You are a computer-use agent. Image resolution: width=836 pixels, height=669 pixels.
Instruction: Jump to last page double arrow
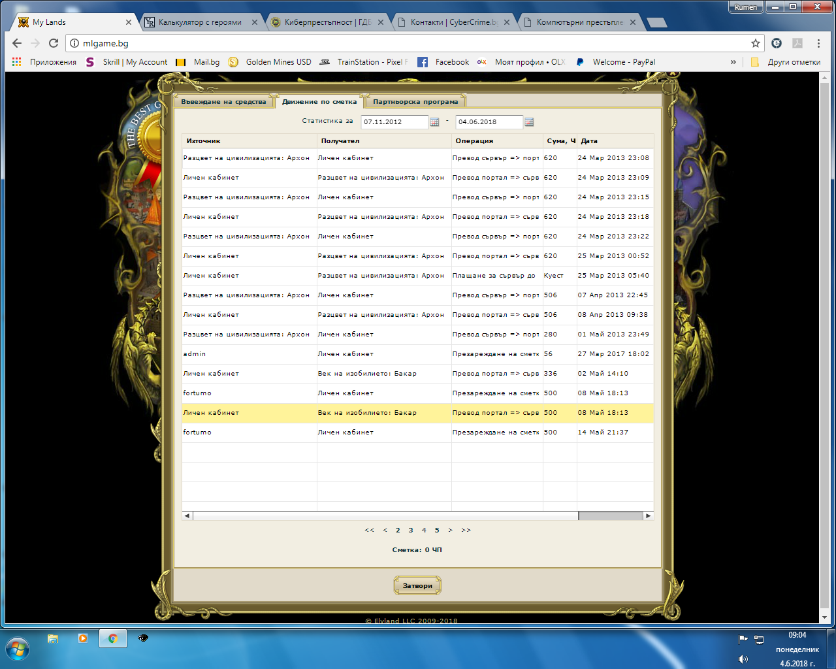coord(466,530)
